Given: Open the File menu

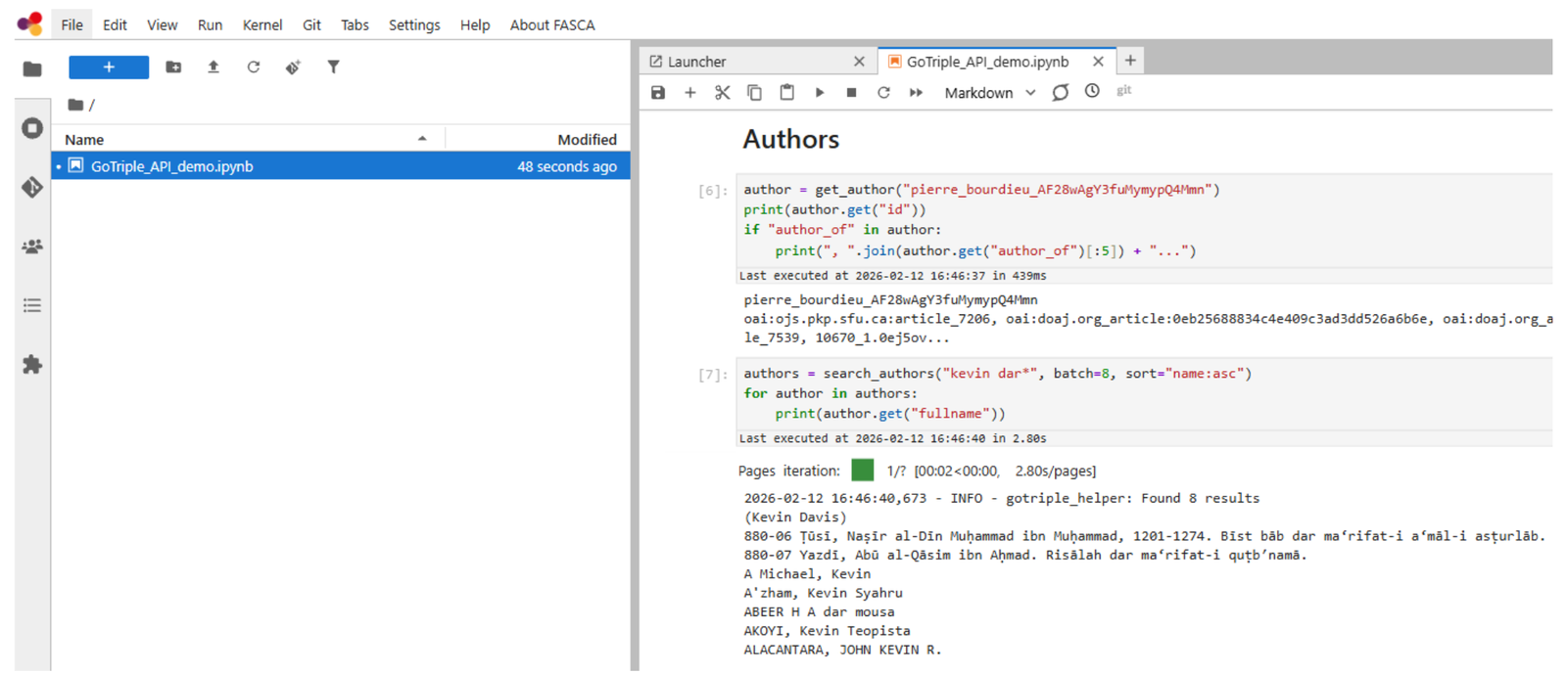Looking at the screenshot, I should (71, 24).
